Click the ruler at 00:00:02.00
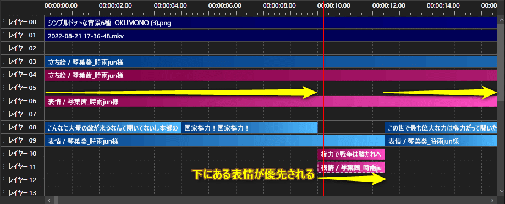The width and height of the screenshot is (505, 204). [116, 5]
